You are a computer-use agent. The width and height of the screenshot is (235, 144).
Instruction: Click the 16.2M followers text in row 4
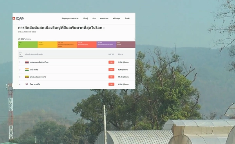click(123, 84)
